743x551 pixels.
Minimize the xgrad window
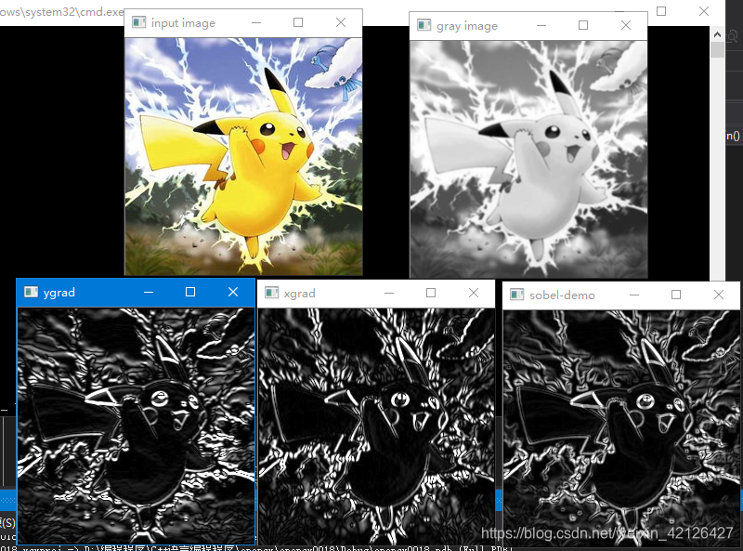tap(388, 292)
